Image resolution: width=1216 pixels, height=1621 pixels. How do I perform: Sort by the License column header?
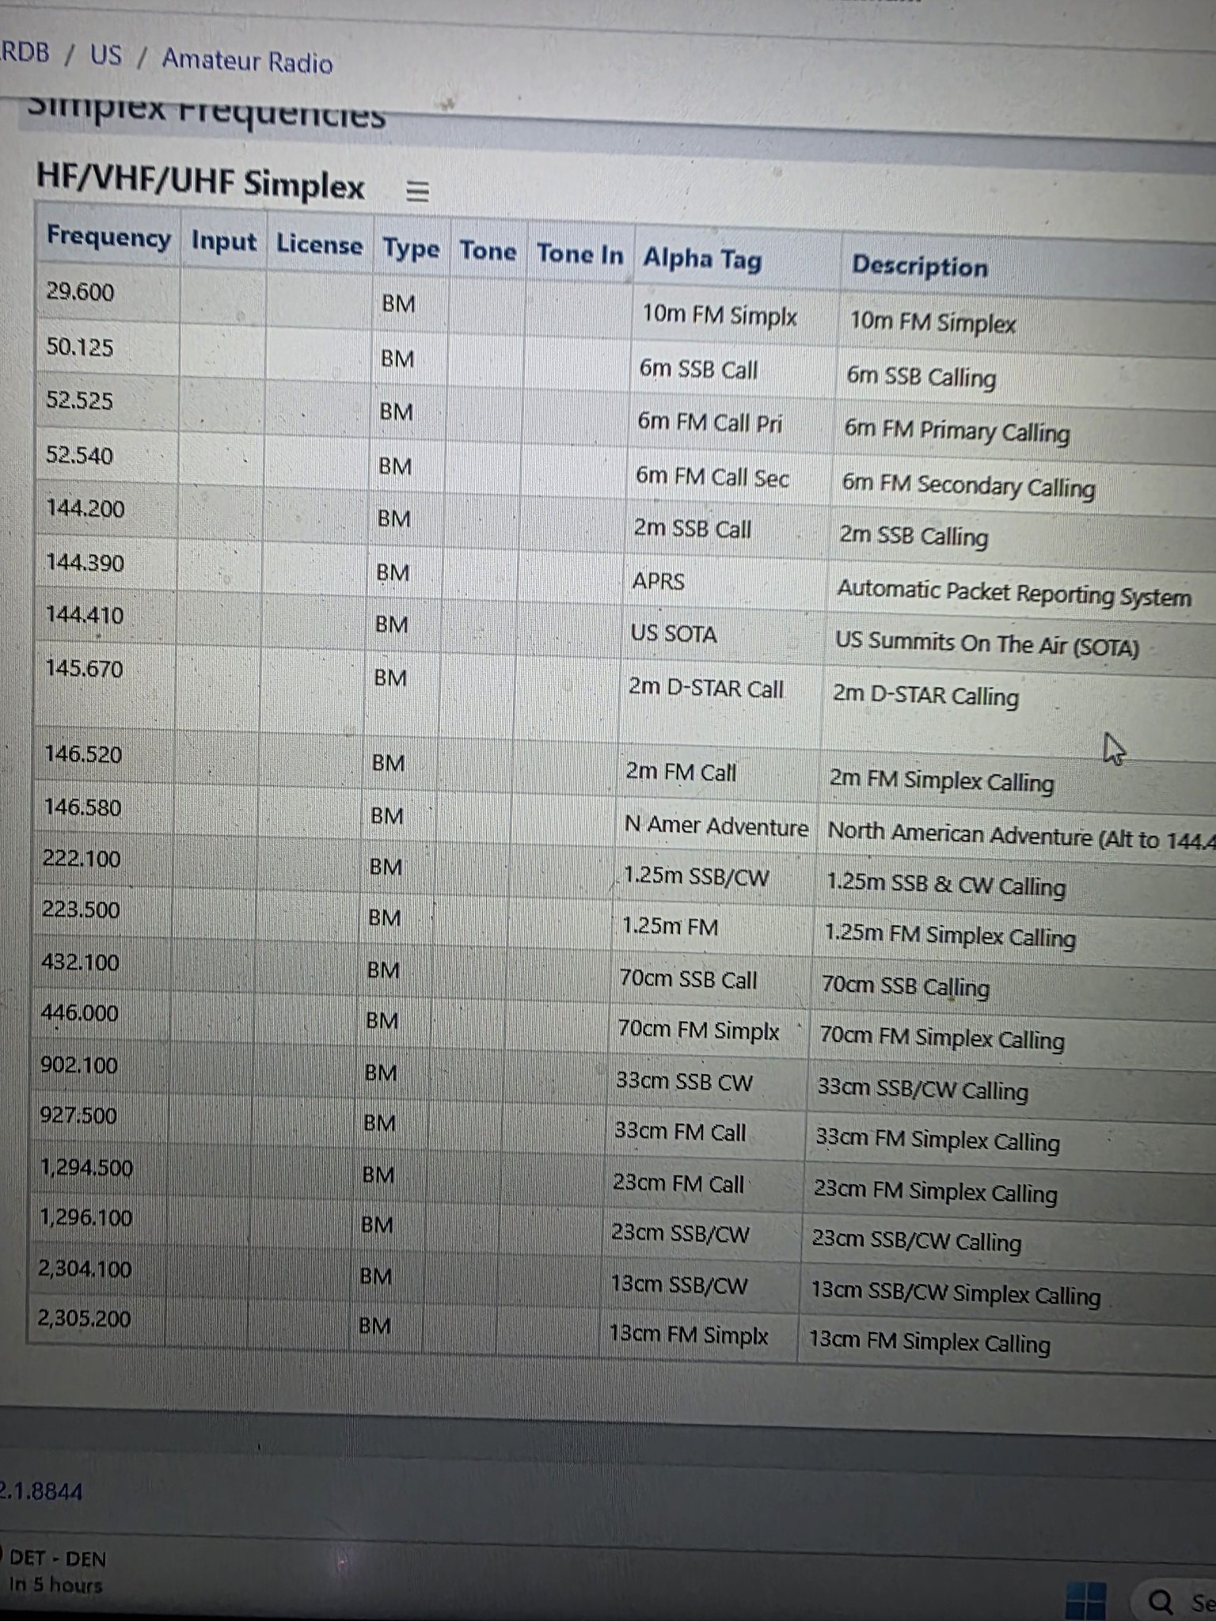coord(319,244)
